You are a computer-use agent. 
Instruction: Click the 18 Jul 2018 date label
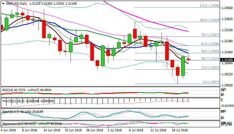[x=180, y=130]
